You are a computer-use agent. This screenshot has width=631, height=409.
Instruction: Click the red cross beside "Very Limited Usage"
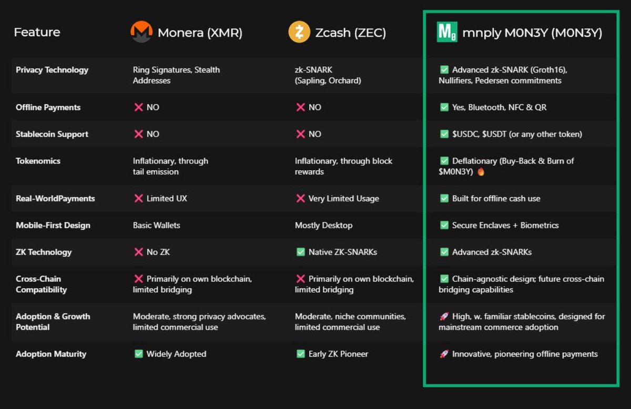tap(301, 198)
